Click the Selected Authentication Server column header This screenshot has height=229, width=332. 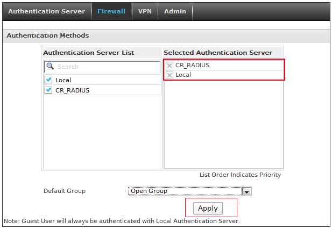click(218, 53)
